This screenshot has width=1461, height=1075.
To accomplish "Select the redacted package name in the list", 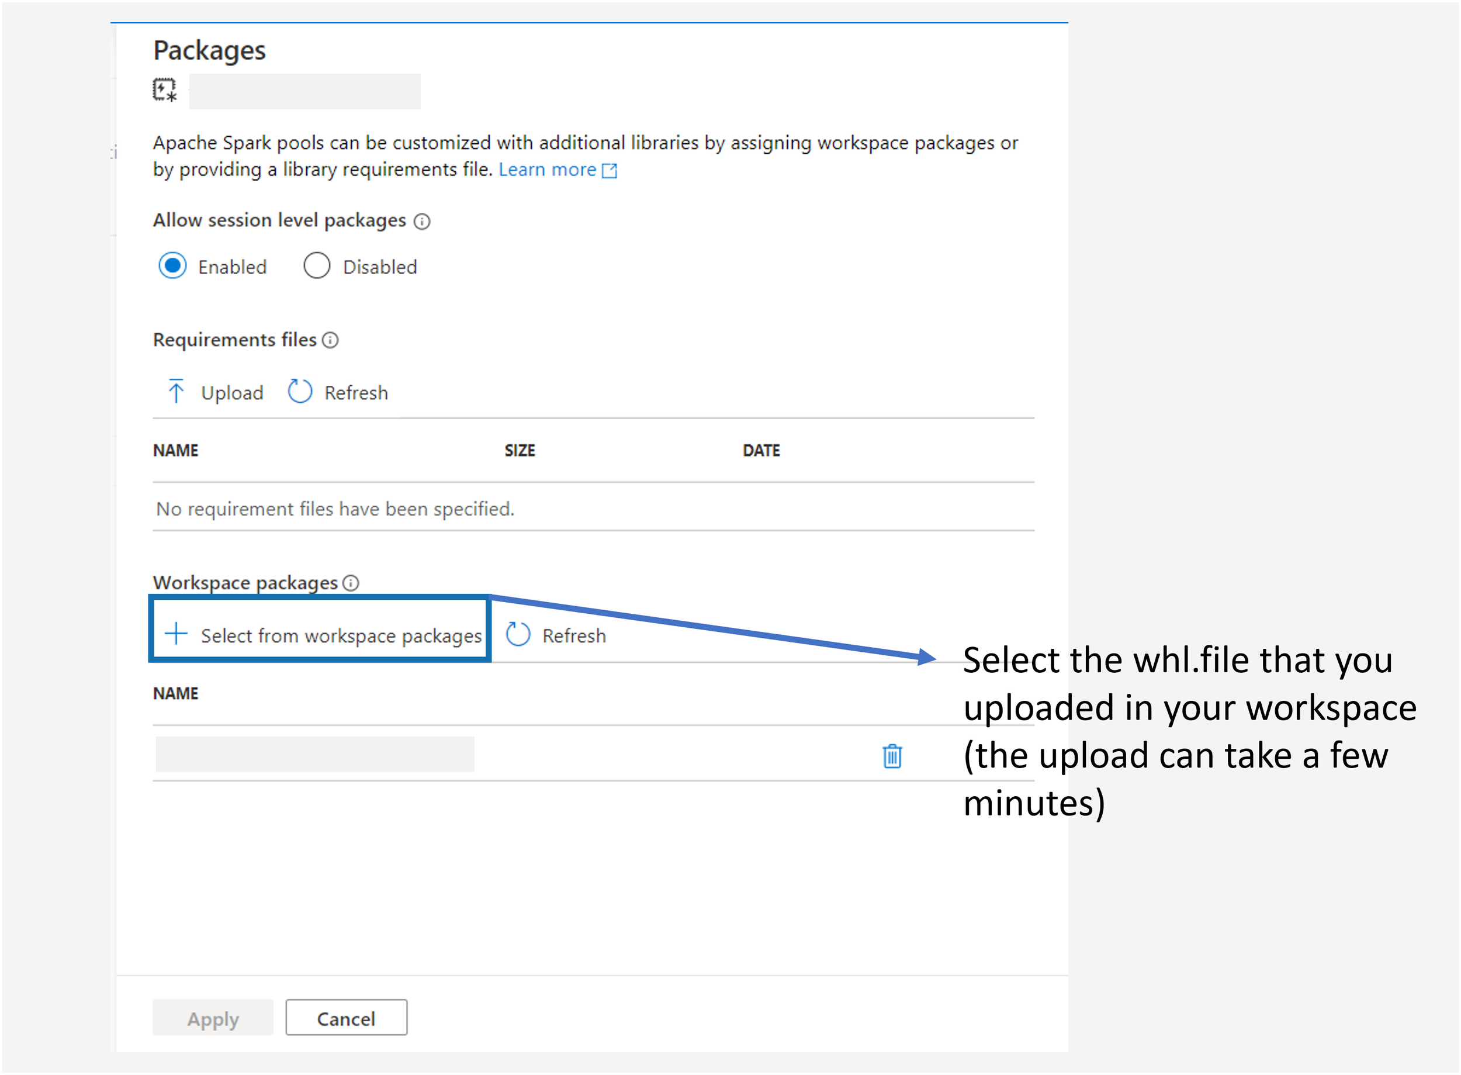I will click(315, 755).
